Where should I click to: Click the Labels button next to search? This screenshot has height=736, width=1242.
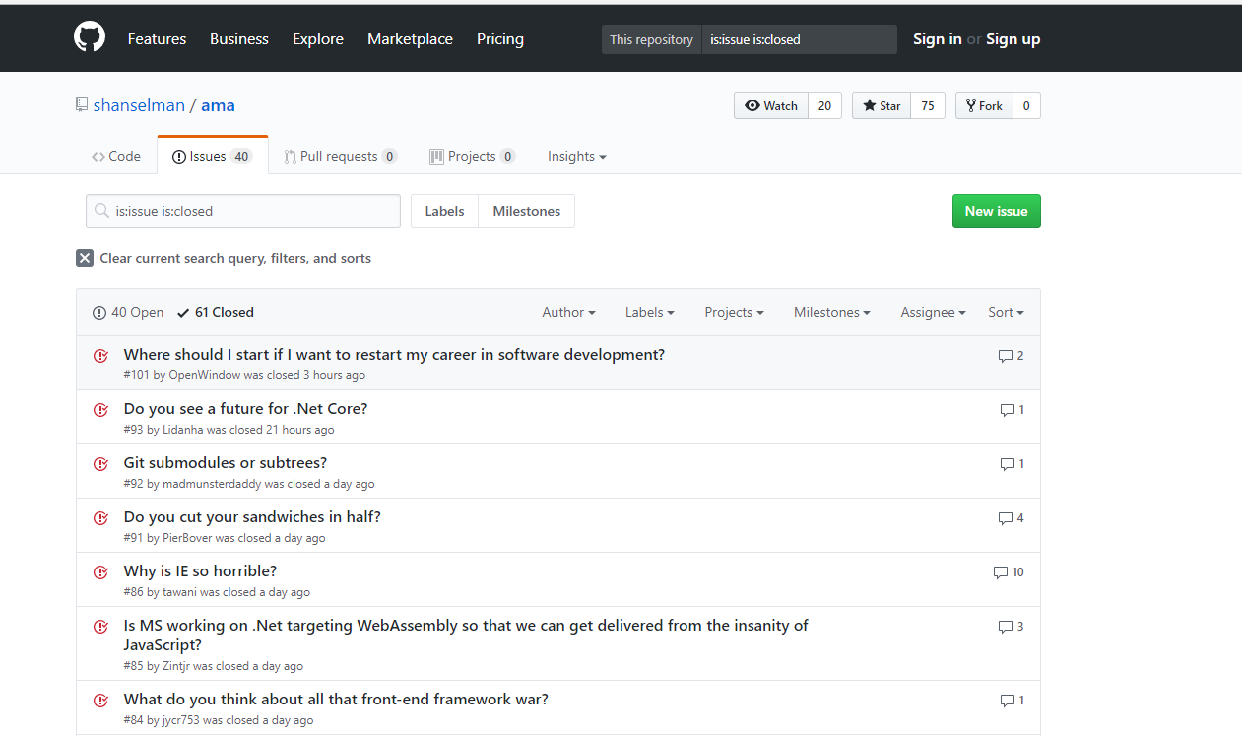tap(444, 211)
